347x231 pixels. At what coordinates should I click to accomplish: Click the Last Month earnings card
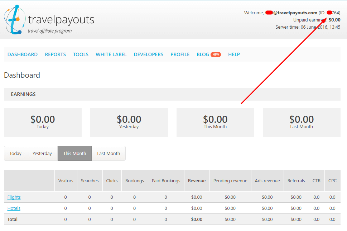point(302,122)
